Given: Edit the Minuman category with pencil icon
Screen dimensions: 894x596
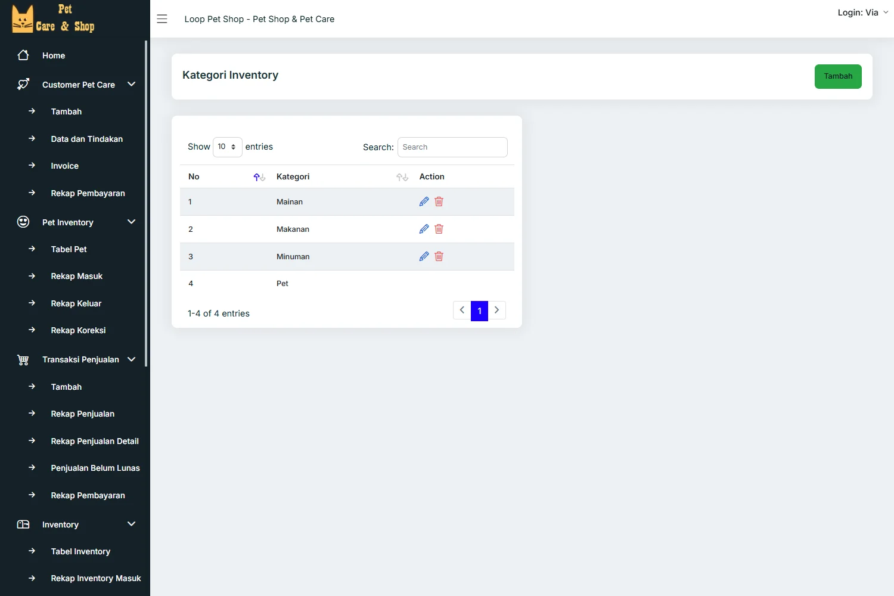Looking at the screenshot, I should (424, 256).
